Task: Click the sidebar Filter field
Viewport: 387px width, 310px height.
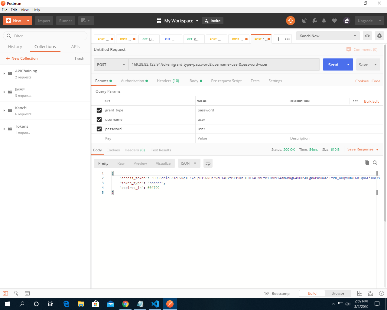Action: pos(45,36)
